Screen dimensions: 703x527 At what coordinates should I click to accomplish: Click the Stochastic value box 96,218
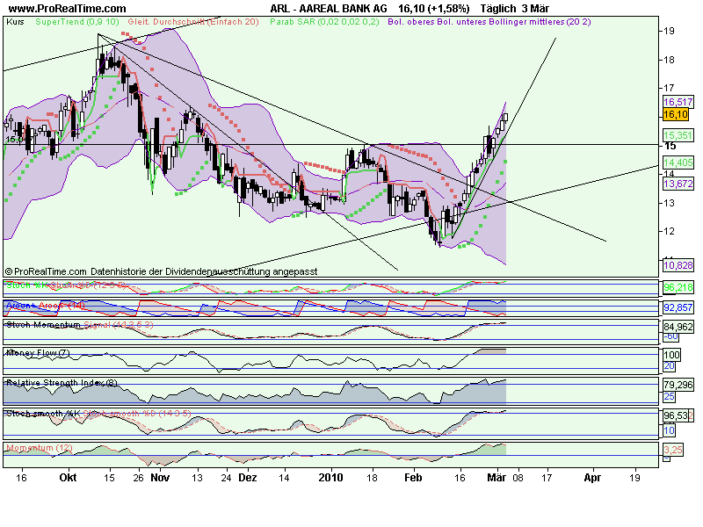click(x=678, y=287)
